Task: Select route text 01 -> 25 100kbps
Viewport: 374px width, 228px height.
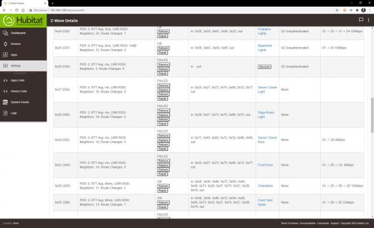Action: click(x=334, y=48)
